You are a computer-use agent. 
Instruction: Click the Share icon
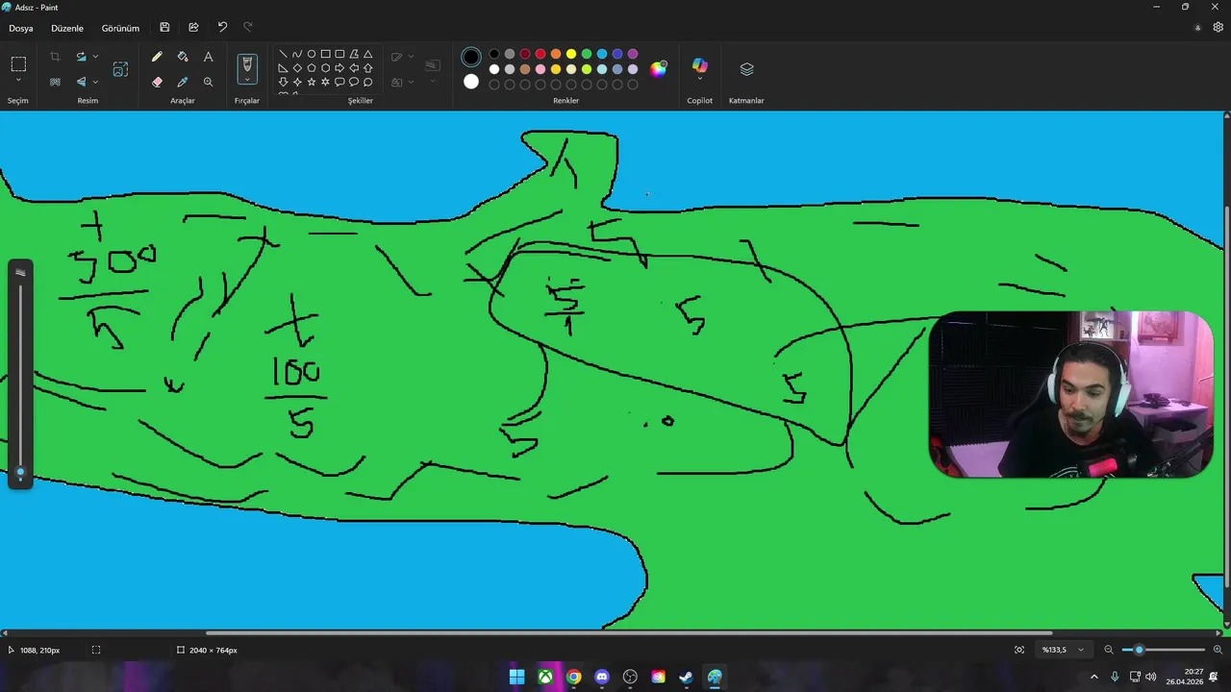point(193,28)
